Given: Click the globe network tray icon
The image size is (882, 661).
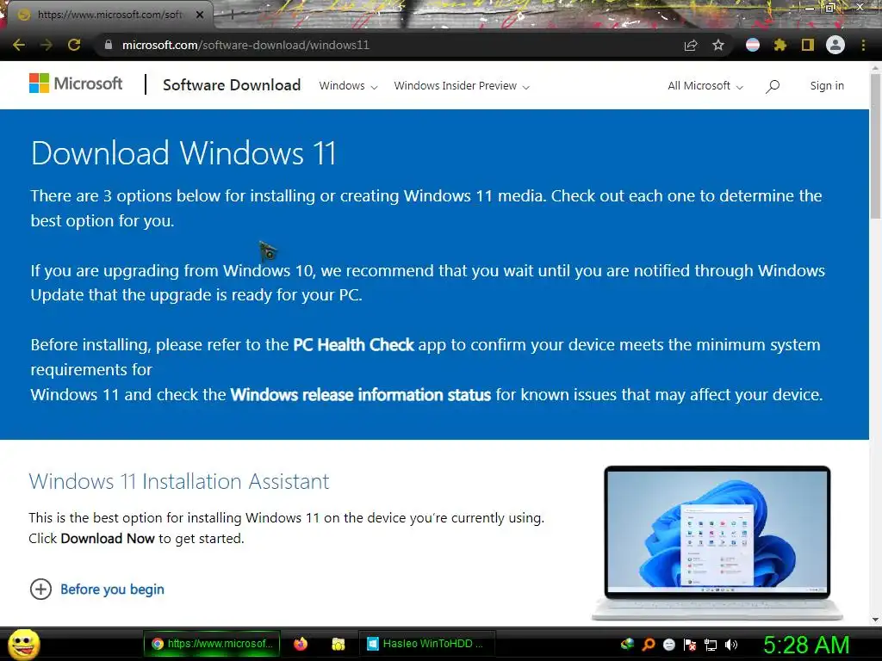Looking at the screenshot, I should point(627,645).
